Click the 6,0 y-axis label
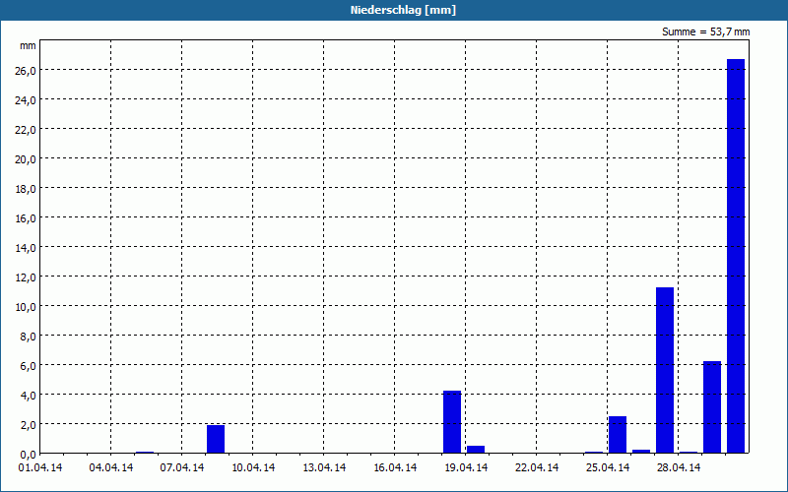This screenshot has width=788, height=492. [x=28, y=366]
